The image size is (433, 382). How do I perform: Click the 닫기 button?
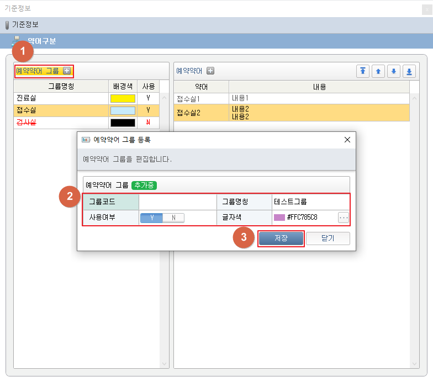point(328,238)
